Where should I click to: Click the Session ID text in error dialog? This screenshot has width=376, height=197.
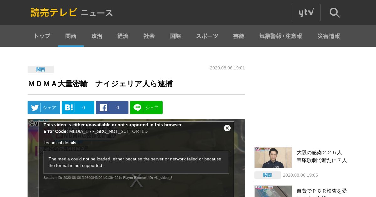point(83,178)
